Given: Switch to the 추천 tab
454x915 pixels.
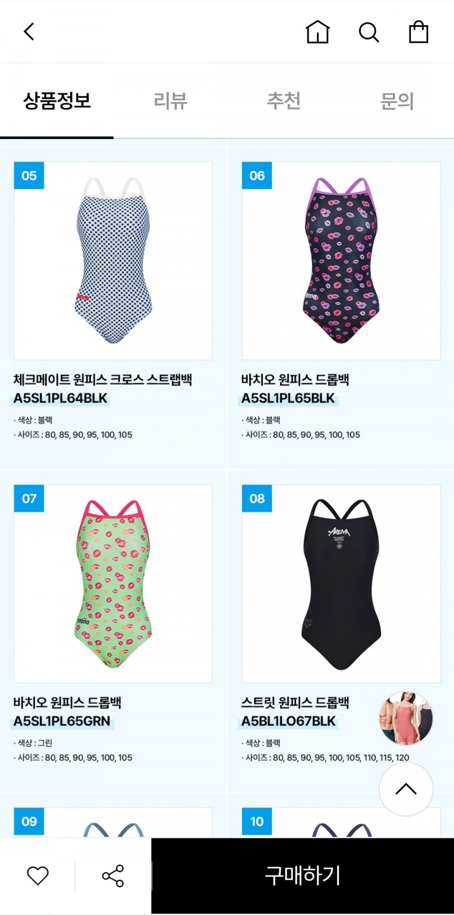Looking at the screenshot, I should click(284, 101).
